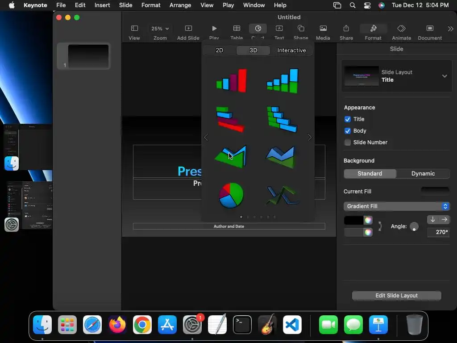Adjust the gradient Angle dial

414,226
